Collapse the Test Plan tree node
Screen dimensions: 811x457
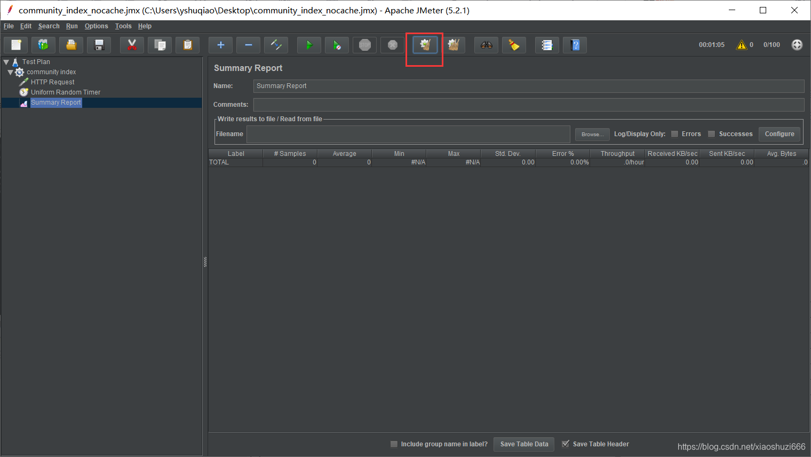(x=6, y=62)
